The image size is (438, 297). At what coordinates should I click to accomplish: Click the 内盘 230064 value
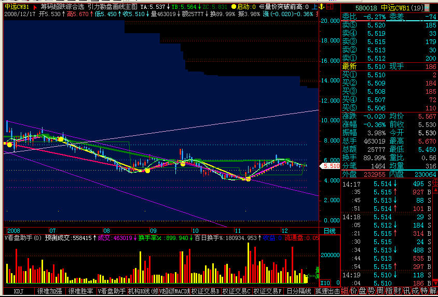pos(425,174)
